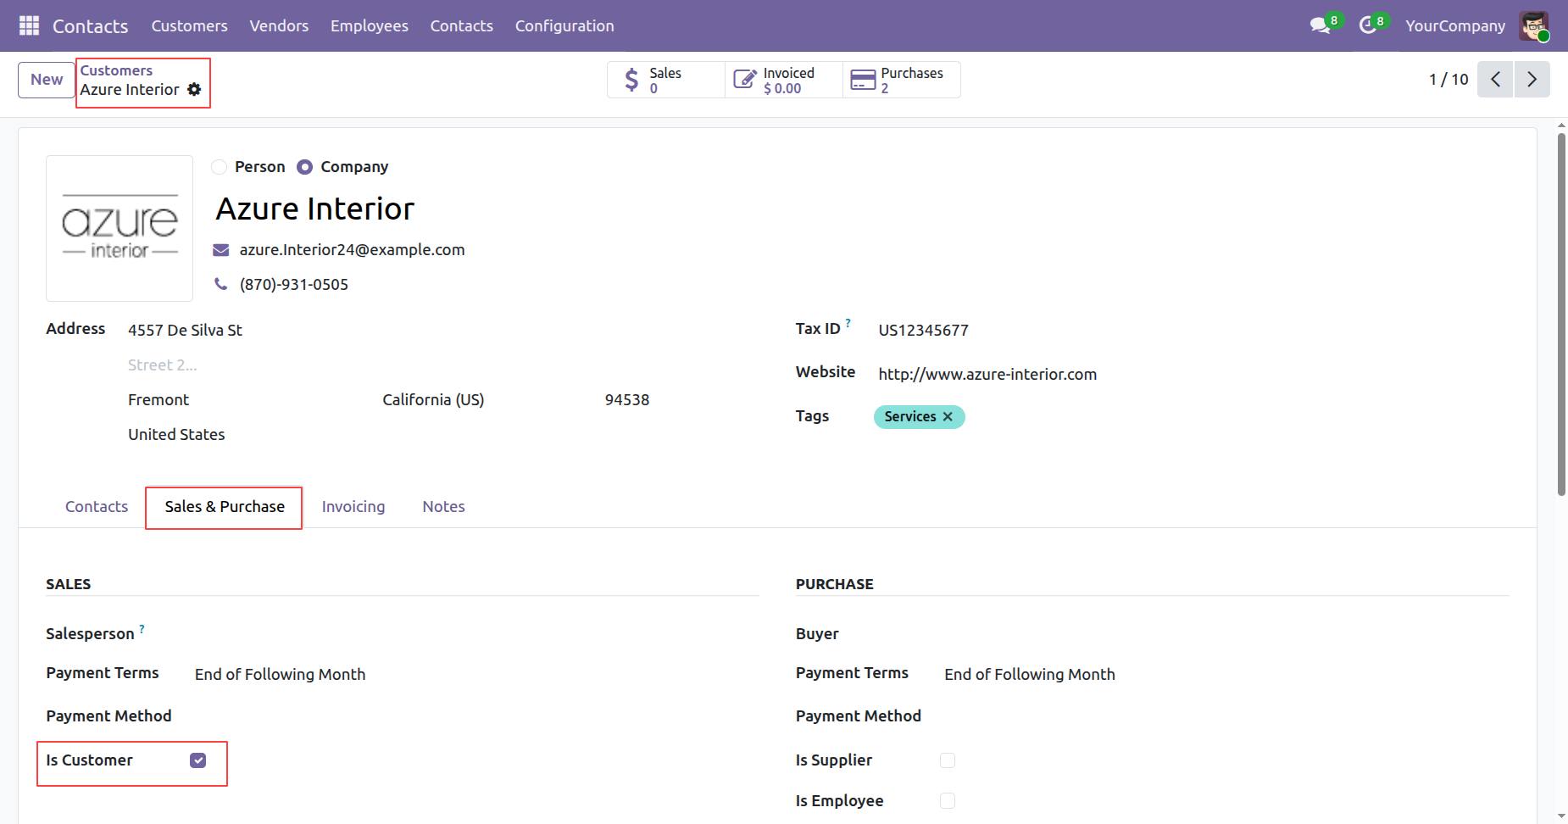Screen dimensions: 1568x824
Task: Open the user avatar menu
Action: point(1534,25)
